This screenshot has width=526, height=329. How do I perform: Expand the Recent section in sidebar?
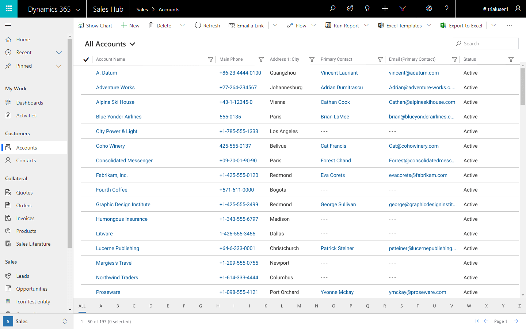pos(59,53)
